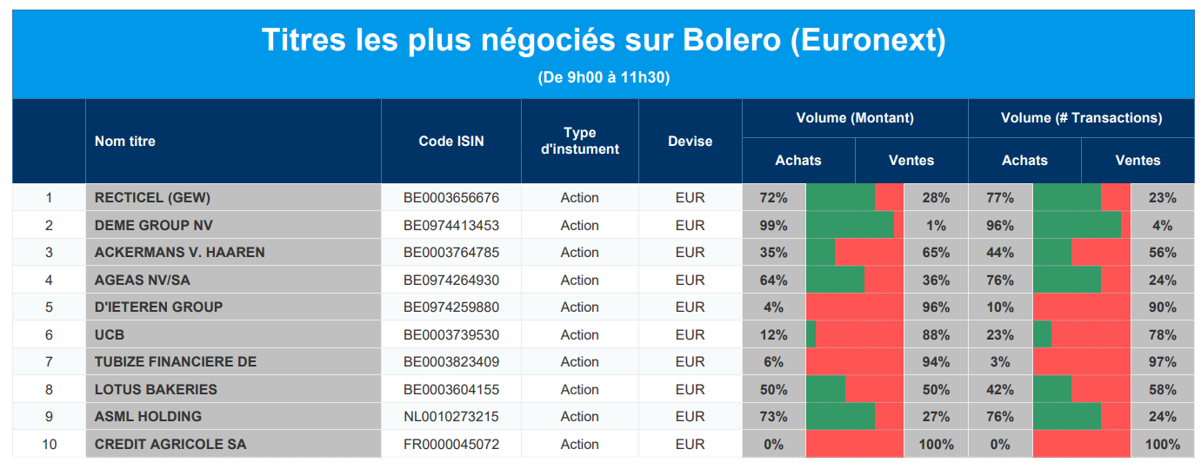
Task: Click the "(De 9h00 à 11h30)" subtitle
Action: (x=604, y=77)
